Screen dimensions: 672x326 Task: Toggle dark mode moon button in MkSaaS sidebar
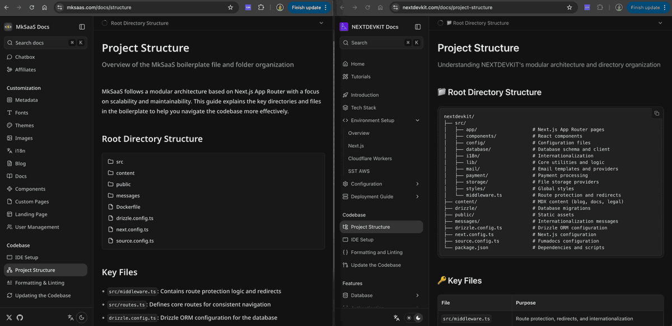coord(82,317)
